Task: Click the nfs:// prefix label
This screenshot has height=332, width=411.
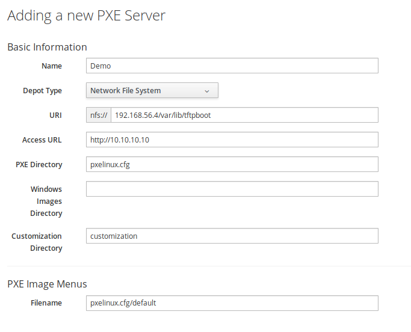Action: 99,115
